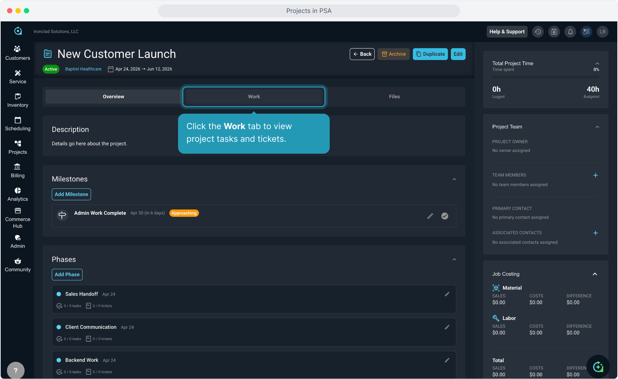The height and width of the screenshot is (379, 618).
Task: Click the Material job costing heading
Action: click(512, 288)
